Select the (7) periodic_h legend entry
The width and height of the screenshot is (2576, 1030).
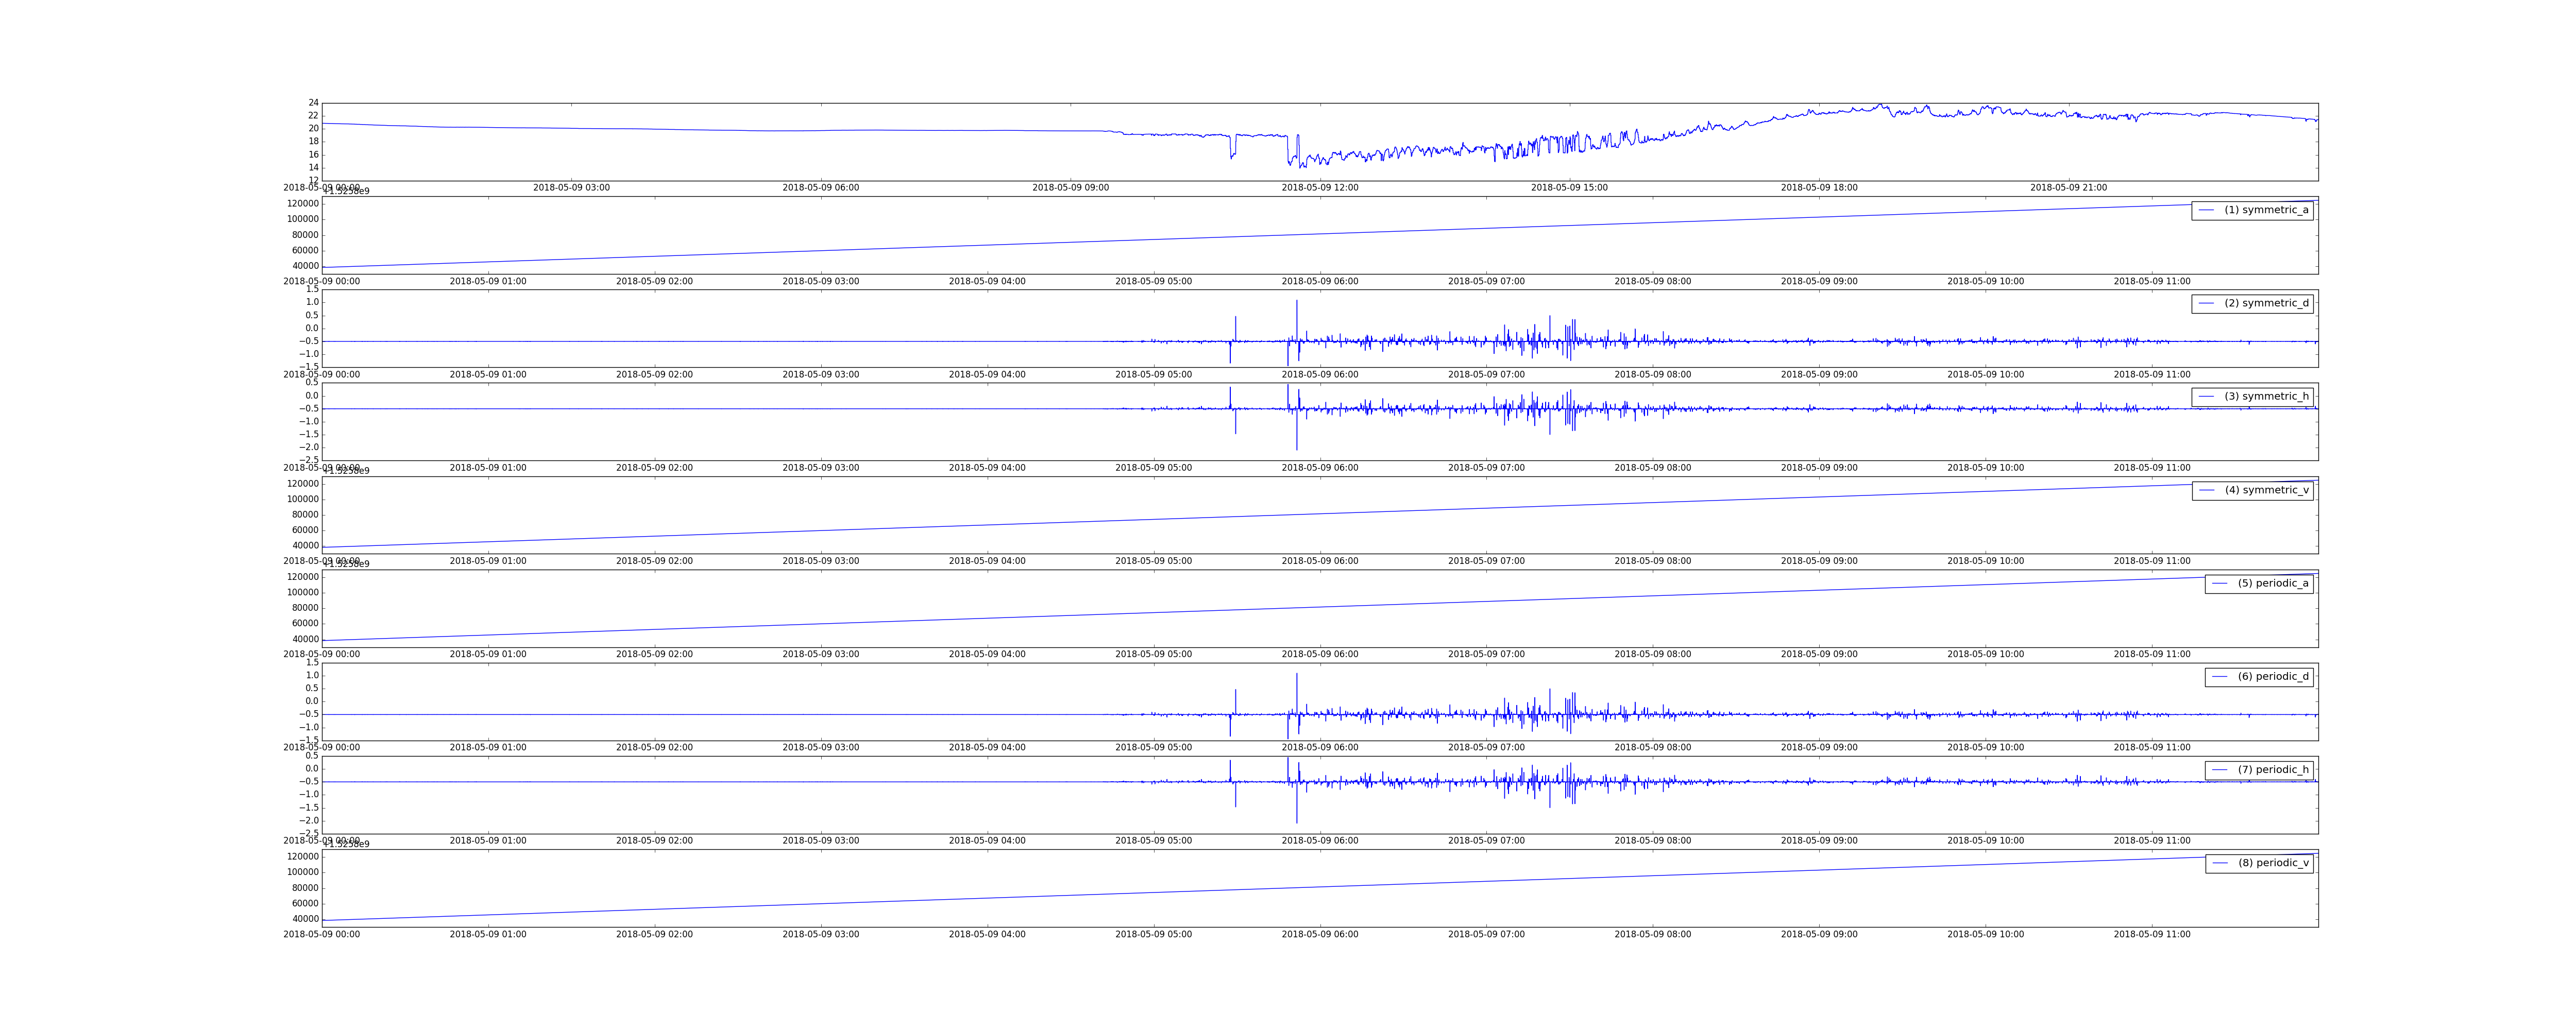[2273, 769]
